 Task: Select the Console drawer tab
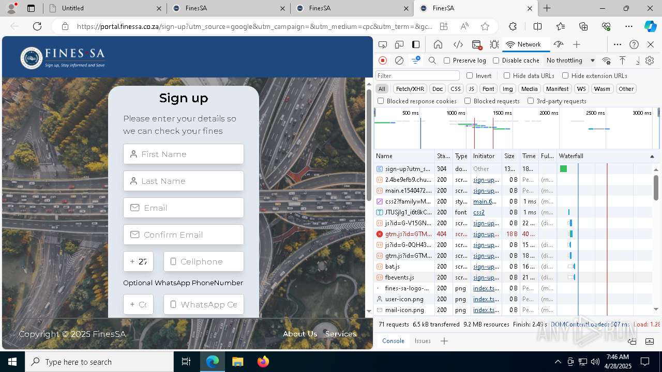pos(393,341)
